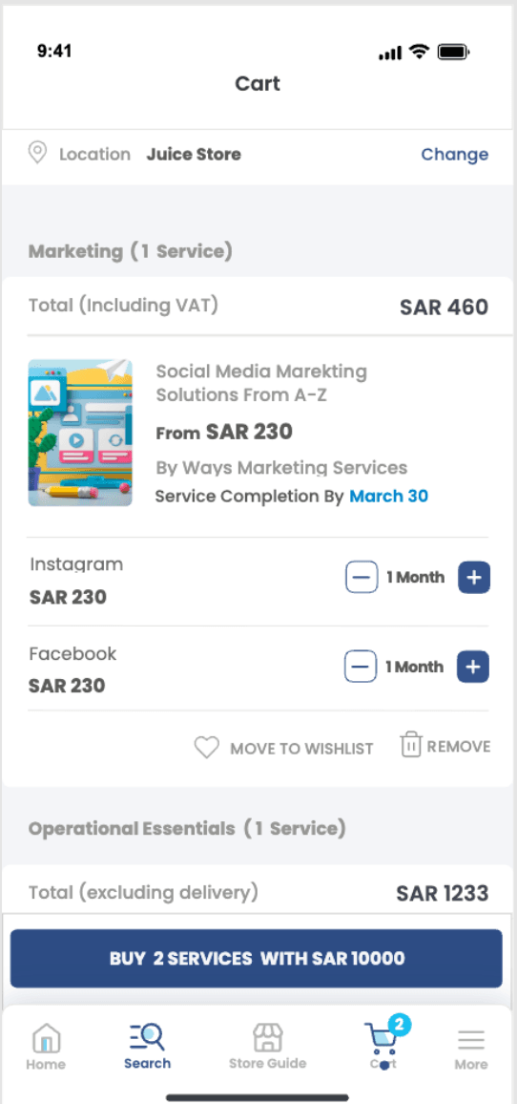The width and height of the screenshot is (517, 1104).
Task: Tap the cart badge showing 2
Action: pos(399,1025)
